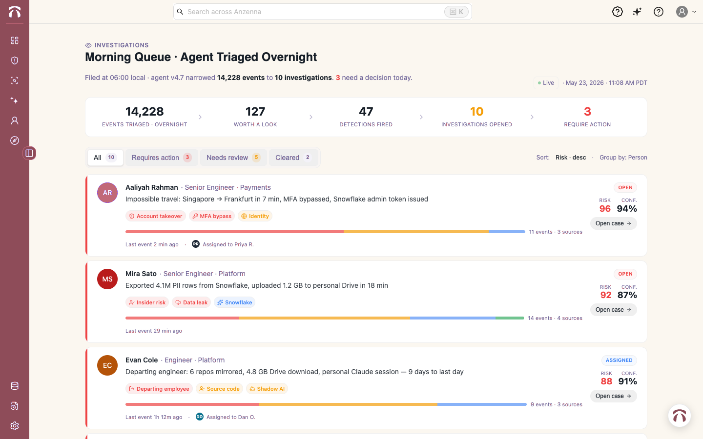Screen dimensions: 703x439
Task: Open the shield alerts icon in sidebar
Action: coord(15,60)
